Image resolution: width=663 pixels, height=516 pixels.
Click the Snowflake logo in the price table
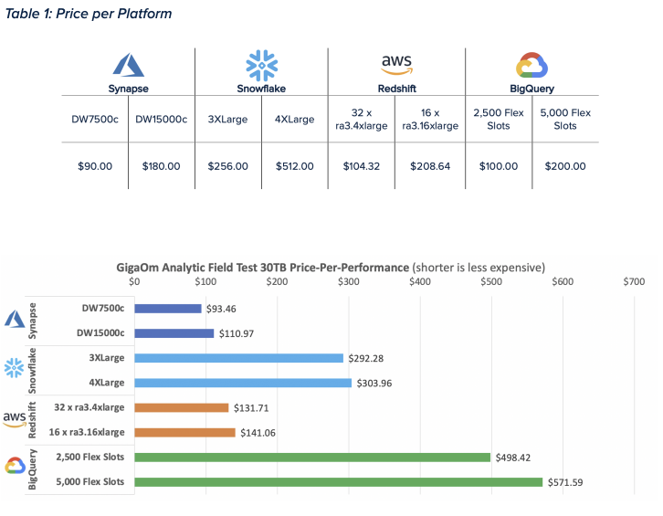(x=262, y=66)
